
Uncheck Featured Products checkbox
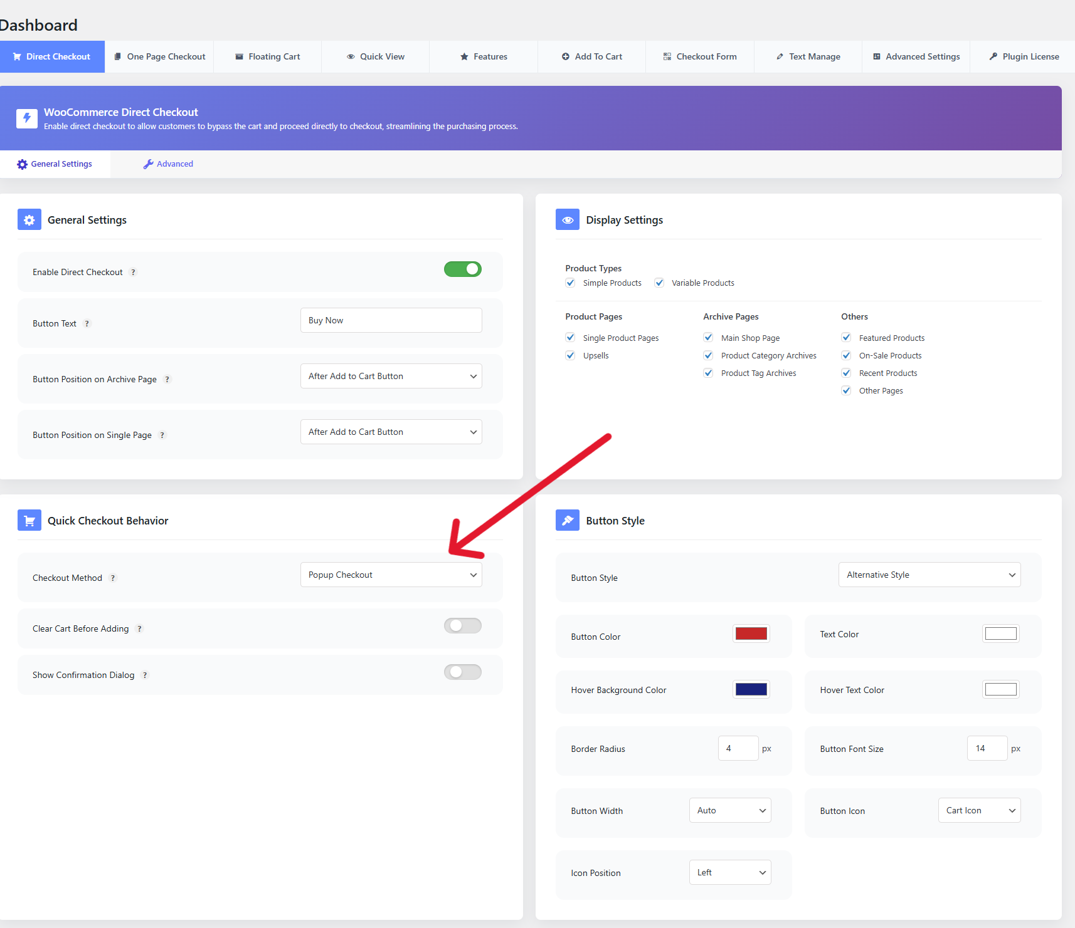point(846,337)
